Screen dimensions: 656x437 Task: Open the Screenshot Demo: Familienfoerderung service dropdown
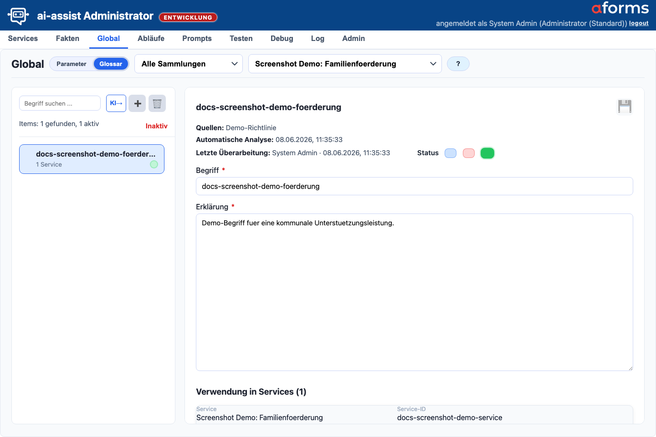click(x=345, y=64)
